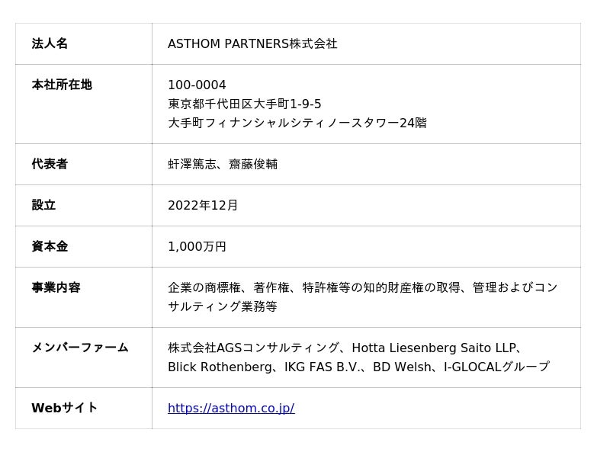The height and width of the screenshot is (452, 610).
Task: Click the 事業内容 row label
Action: click(56, 288)
